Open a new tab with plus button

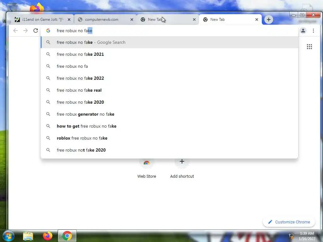coord(269,20)
